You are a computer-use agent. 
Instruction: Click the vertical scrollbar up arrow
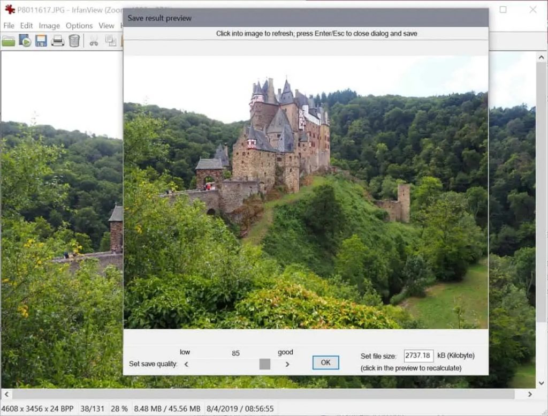541,56
